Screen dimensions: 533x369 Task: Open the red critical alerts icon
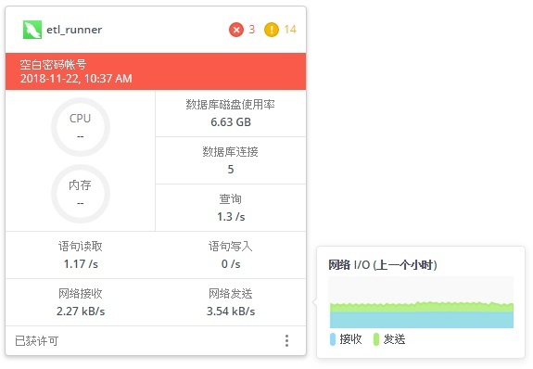[236, 30]
